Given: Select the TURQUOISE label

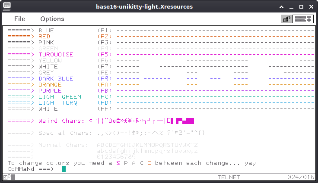Looking at the screenshot, I should click(x=56, y=54).
